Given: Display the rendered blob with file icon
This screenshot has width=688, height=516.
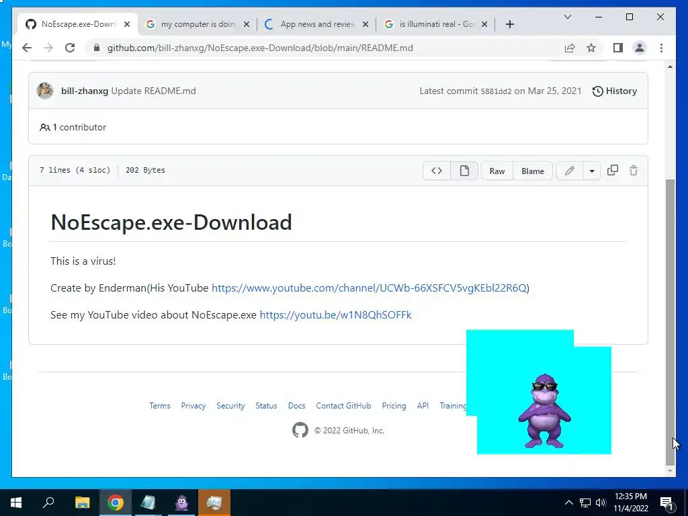Looking at the screenshot, I should point(464,171).
